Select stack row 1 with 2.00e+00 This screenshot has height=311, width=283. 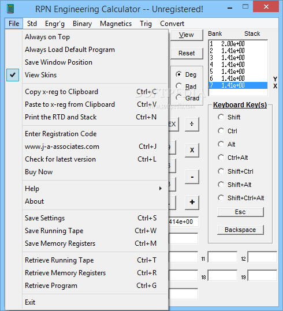pyautogui.click(x=238, y=44)
